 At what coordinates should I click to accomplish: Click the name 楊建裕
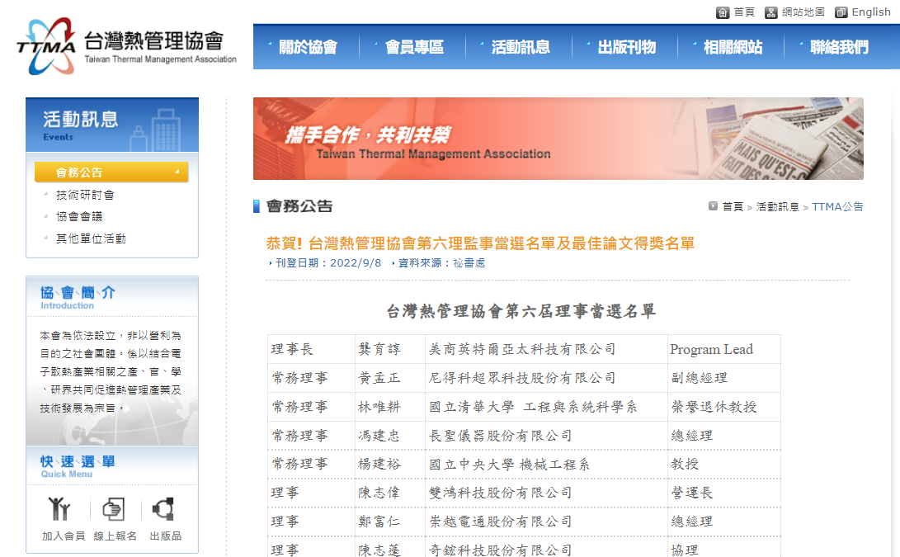click(x=379, y=464)
